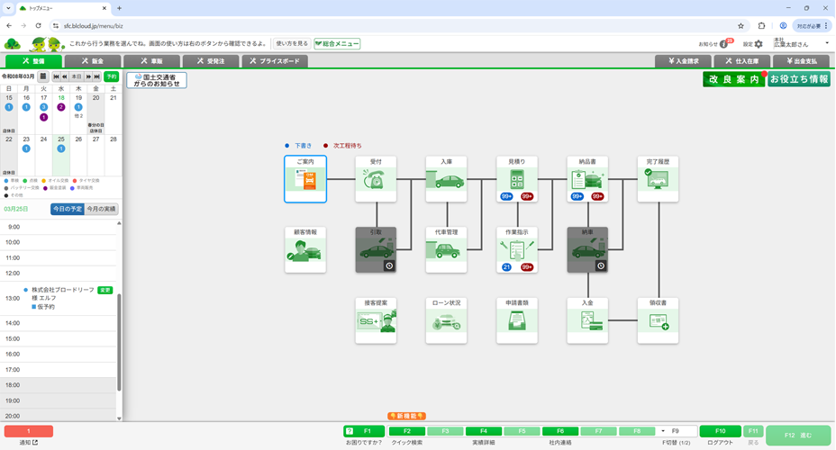836x450 pixels.
Task: Expand the F切替 function key dropdown
Action: [x=664, y=432]
